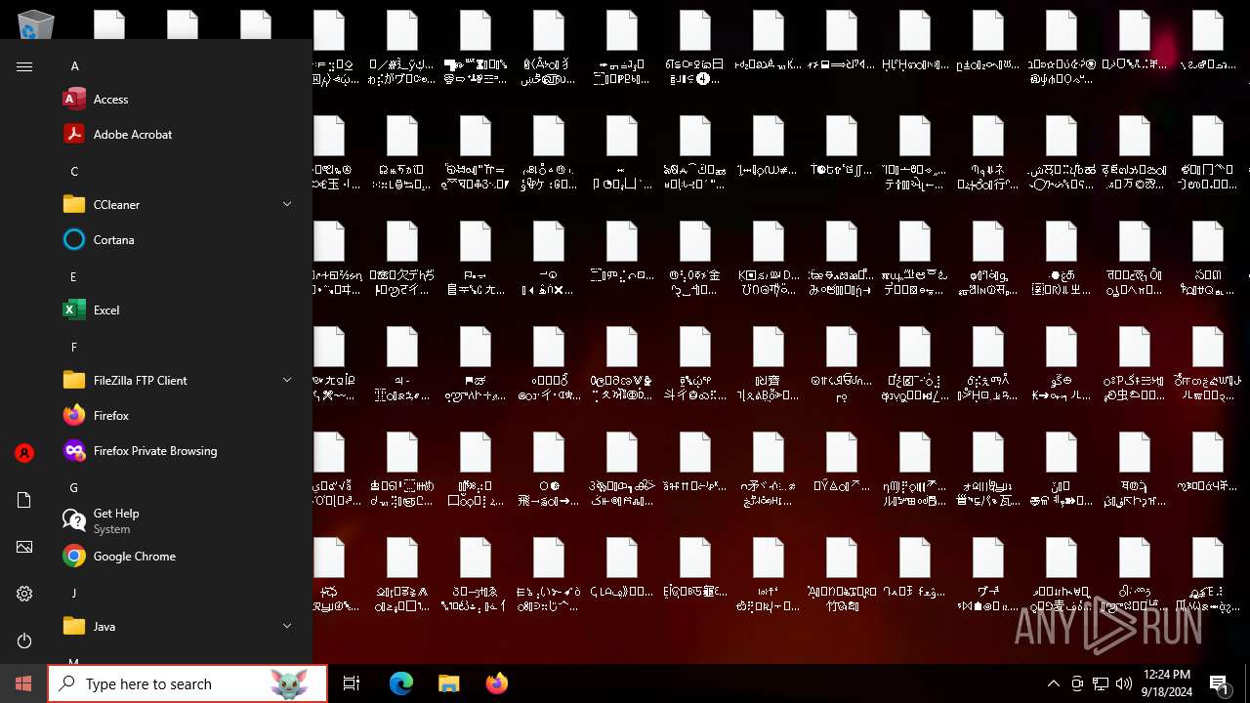Click the letter J section header
The height and width of the screenshot is (703, 1250).
coord(73,593)
